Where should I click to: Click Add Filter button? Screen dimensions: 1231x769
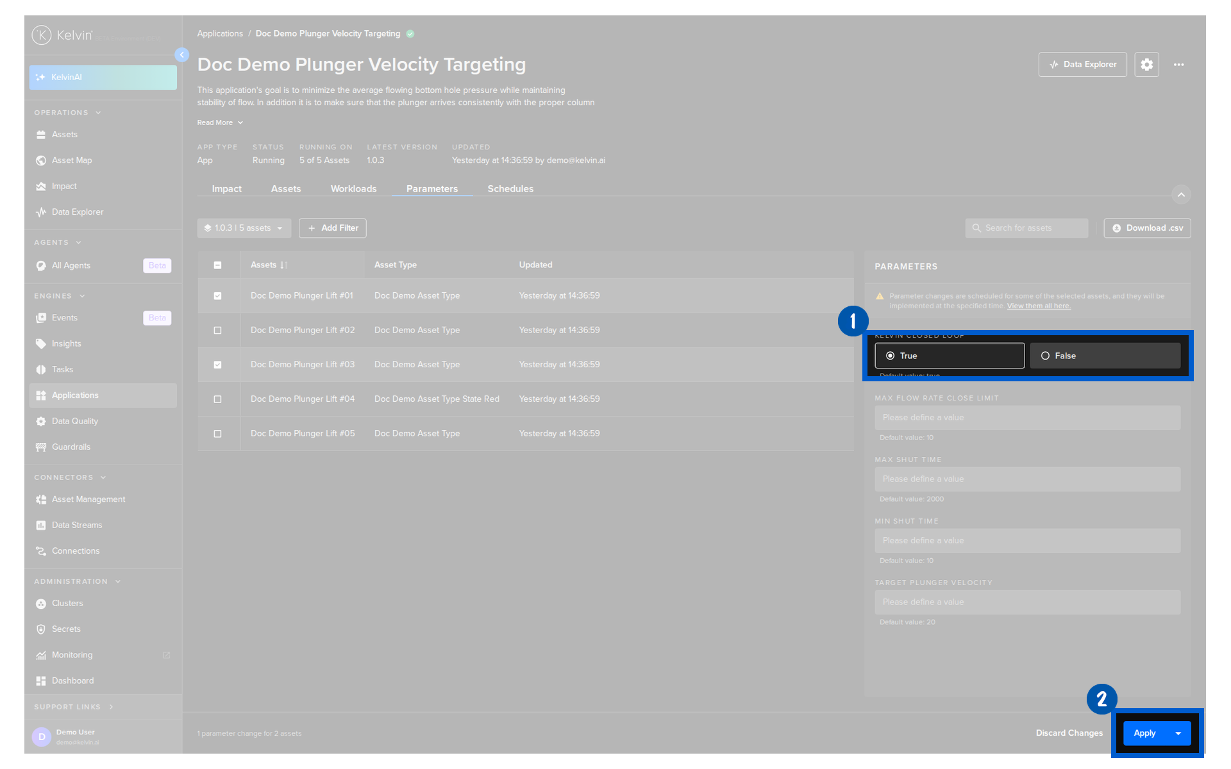[332, 228]
